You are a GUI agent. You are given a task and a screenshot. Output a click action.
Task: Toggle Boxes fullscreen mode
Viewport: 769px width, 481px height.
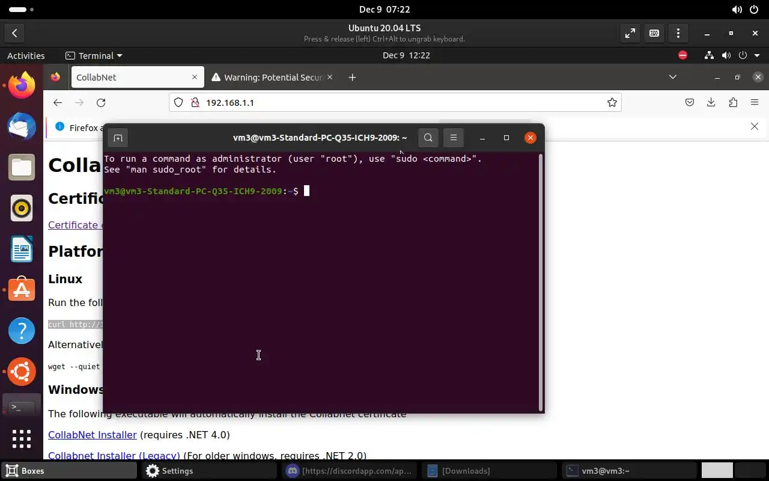click(x=630, y=34)
